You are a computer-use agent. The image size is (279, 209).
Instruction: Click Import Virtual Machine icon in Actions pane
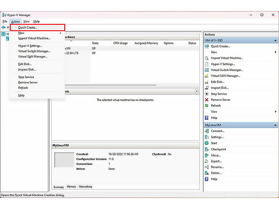coord(206,58)
